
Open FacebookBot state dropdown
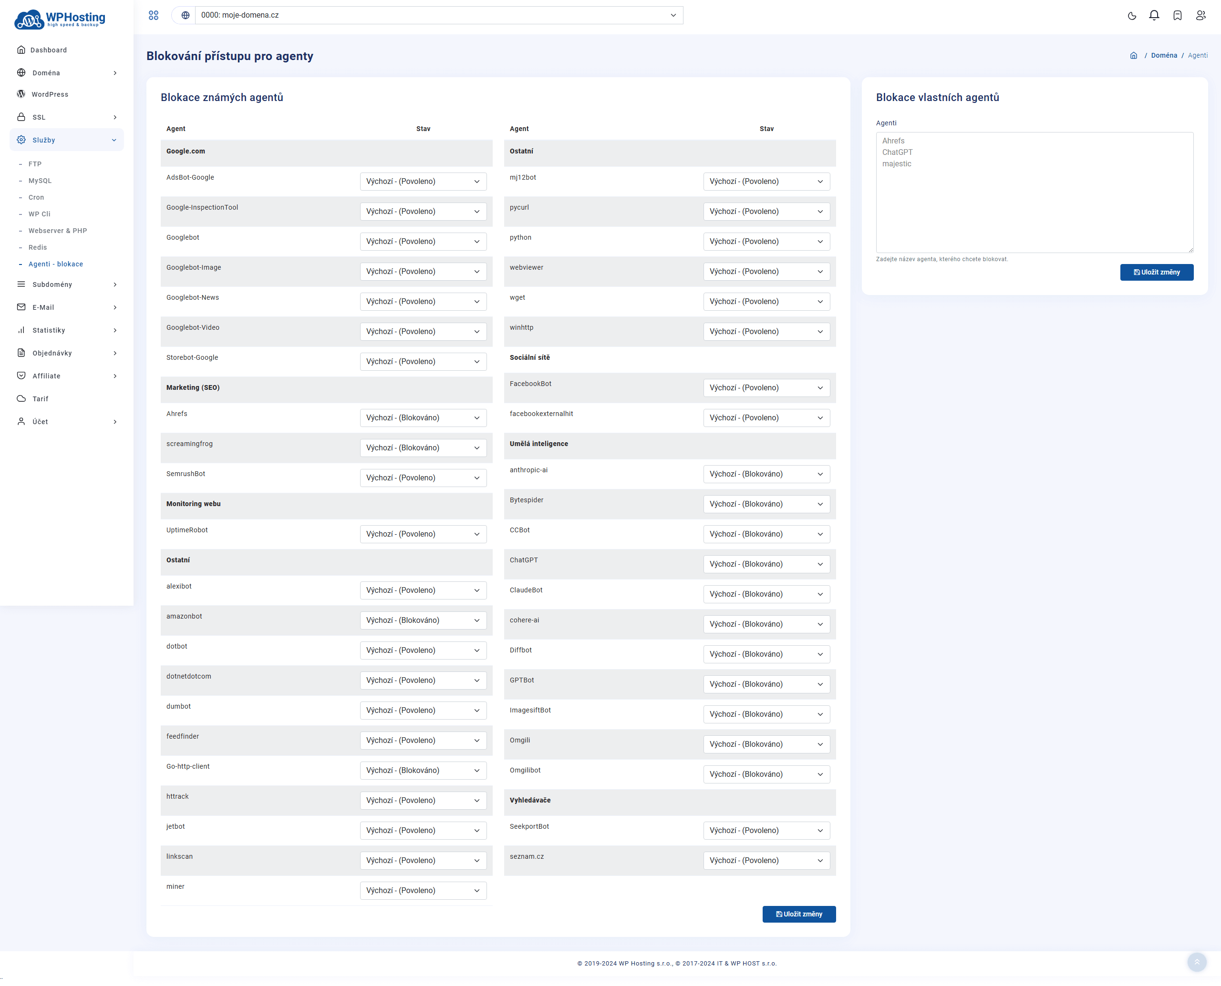(x=766, y=387)
